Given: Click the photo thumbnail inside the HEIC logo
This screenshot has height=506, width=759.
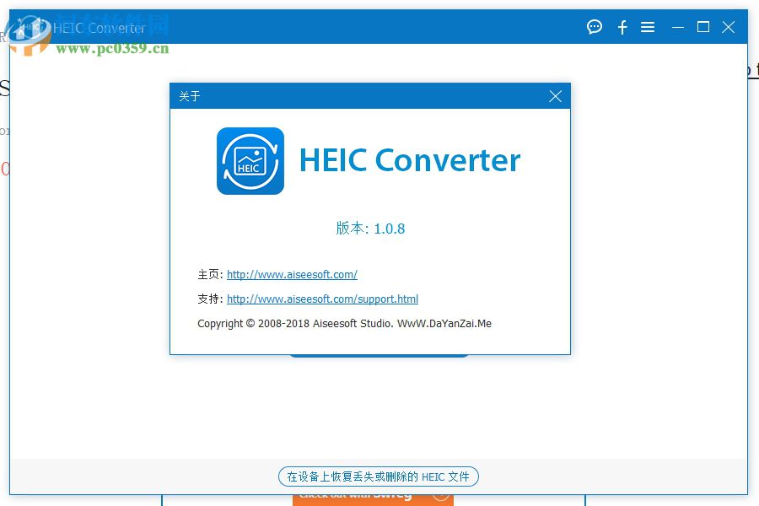Looking at the screenshot, I should coord(248,157).
